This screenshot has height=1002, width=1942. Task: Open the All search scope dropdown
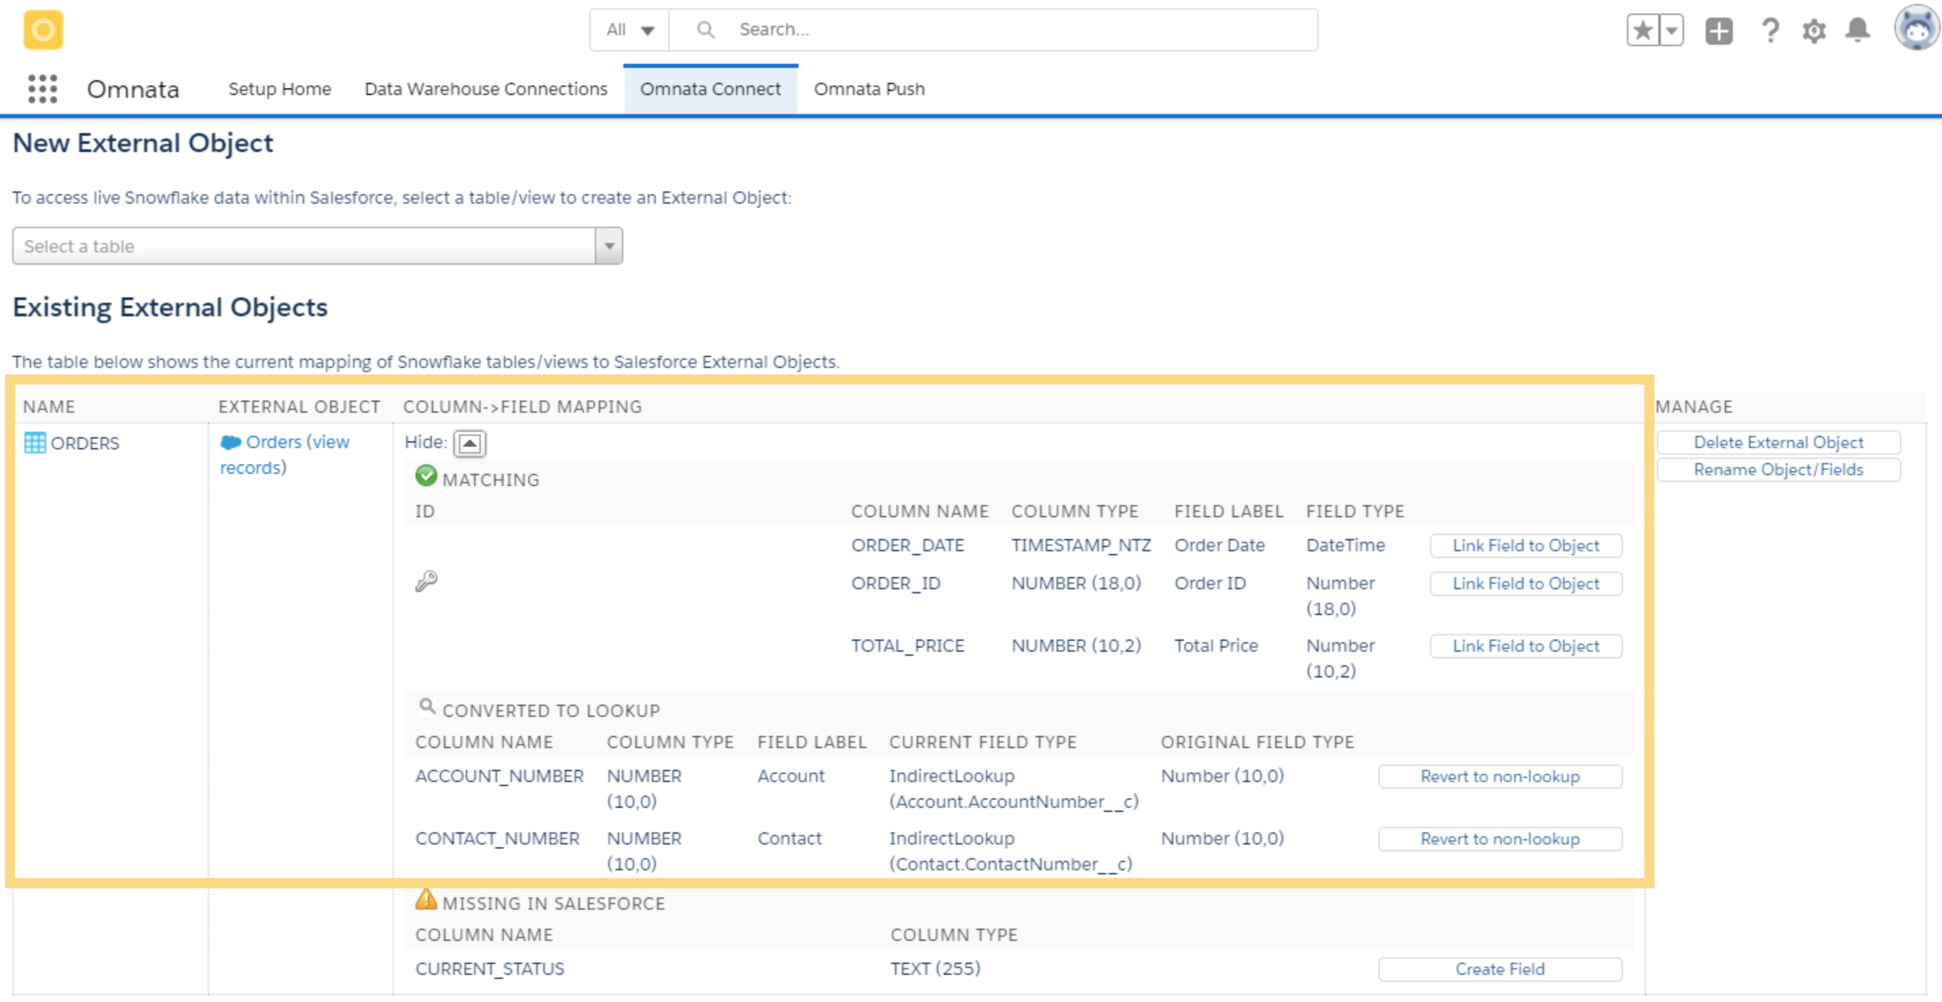629,30
